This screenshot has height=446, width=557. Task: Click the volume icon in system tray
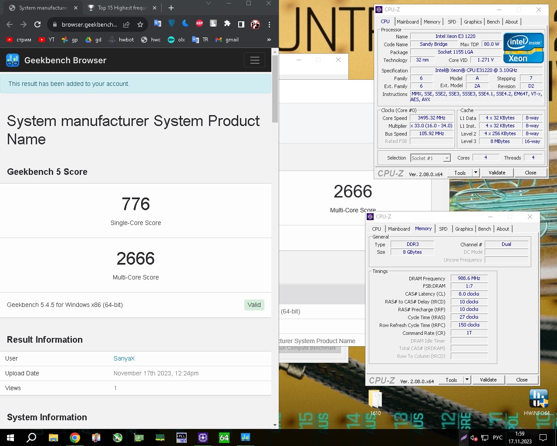pyautogui.click(x=474, y=438)
